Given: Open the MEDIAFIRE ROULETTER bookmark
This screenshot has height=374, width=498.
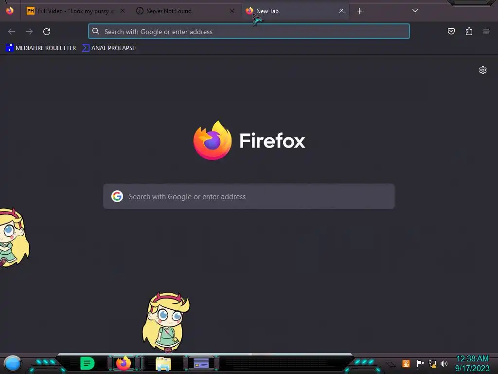Looking at the screenshot, I should [41, 48].
